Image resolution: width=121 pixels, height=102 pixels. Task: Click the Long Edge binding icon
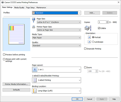(x=35, y=91)
